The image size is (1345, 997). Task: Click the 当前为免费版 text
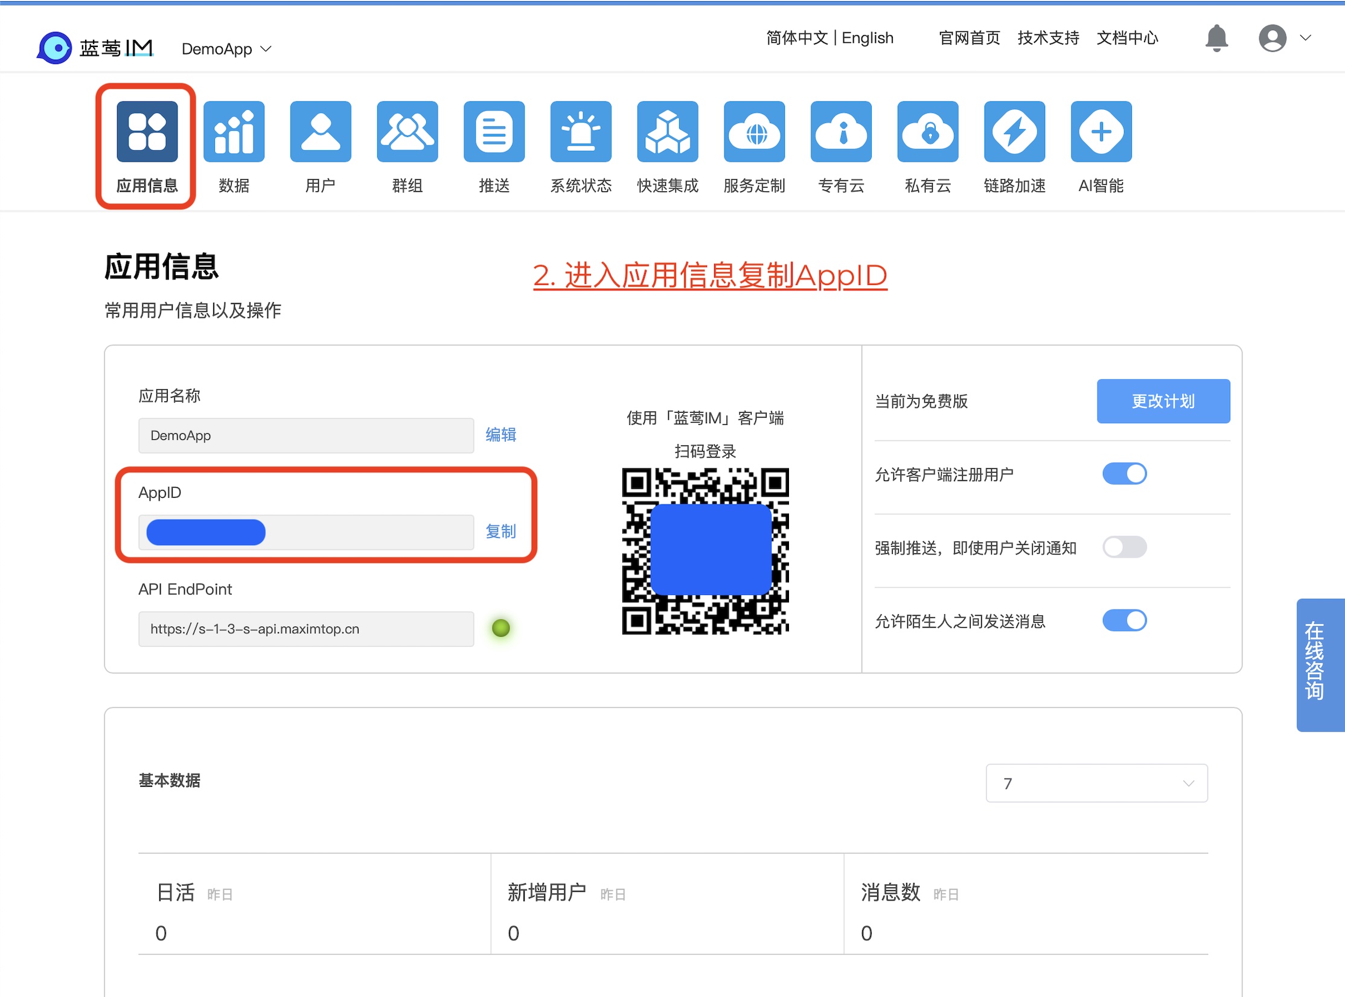921,401
